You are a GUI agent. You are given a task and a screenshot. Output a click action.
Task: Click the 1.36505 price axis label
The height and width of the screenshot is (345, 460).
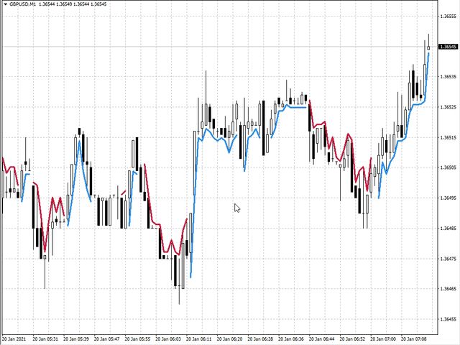[448, 167]
